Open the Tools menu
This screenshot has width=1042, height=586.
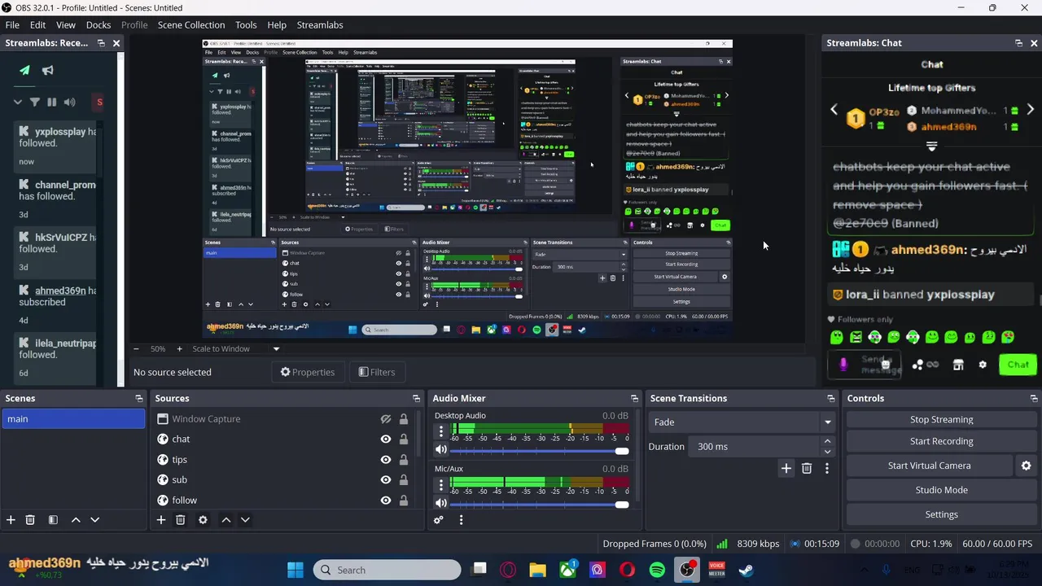click(246, 24)
